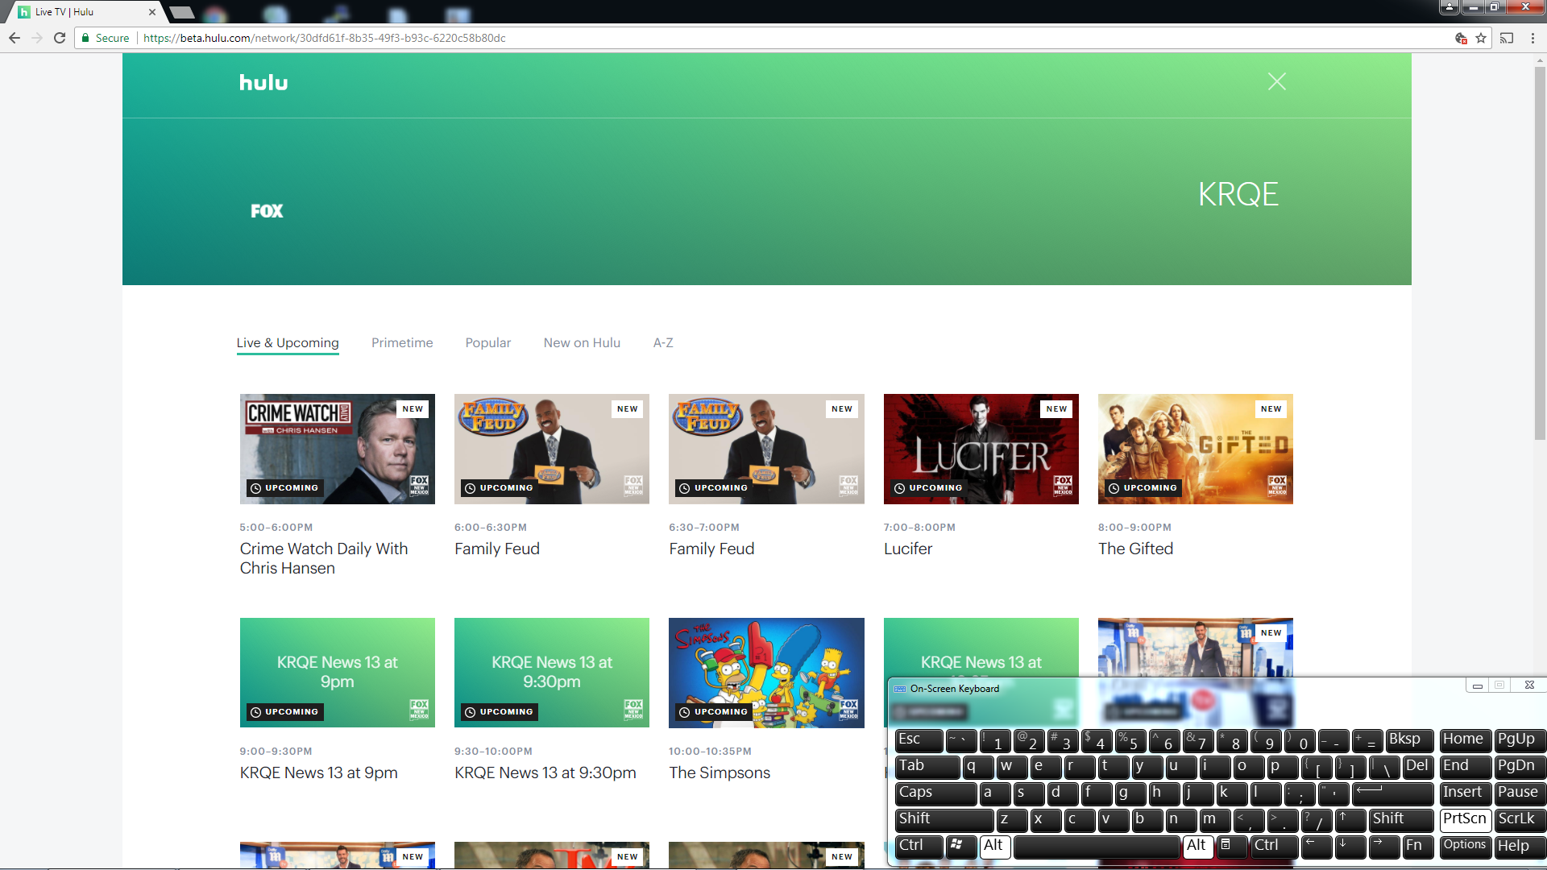The width and height of the screenshot is (1547, 870).
Task: Open the Popular tab
Action: pyautogui.click(x=488, y=343)
